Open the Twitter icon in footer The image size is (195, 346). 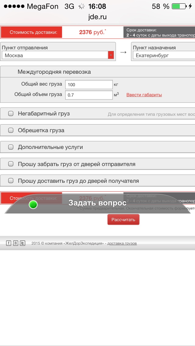pyautogui.click(x=22, y=243)
